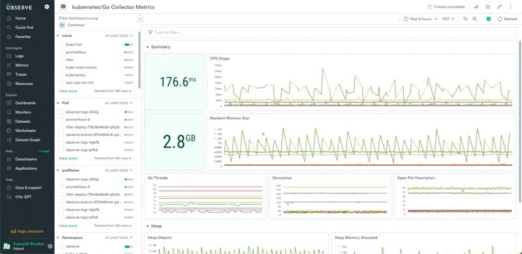Open Docs & support icon
Image resolution: width=522 pixels, height=254 pixels.
pyautogui.click(x=8, y=187)
